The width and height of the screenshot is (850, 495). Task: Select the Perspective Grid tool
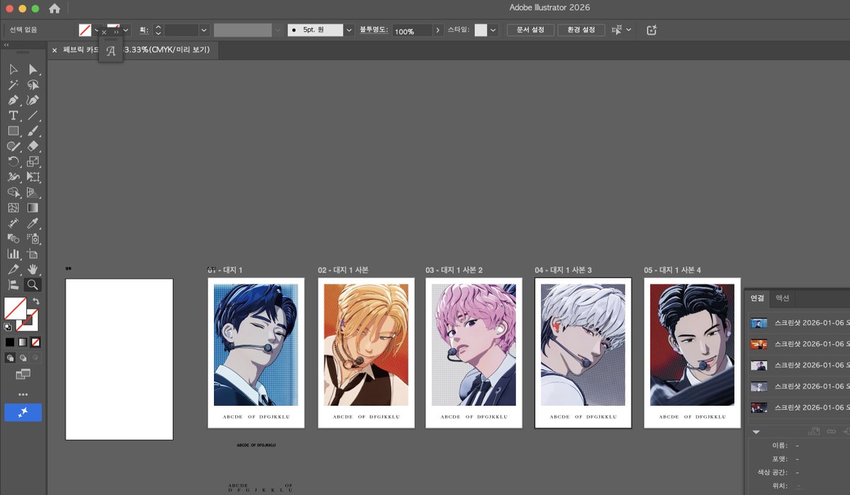(33, 193)
